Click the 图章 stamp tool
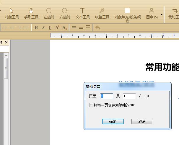Image resolution: width=179 pixels, height=145 pixels. [152, 14]
